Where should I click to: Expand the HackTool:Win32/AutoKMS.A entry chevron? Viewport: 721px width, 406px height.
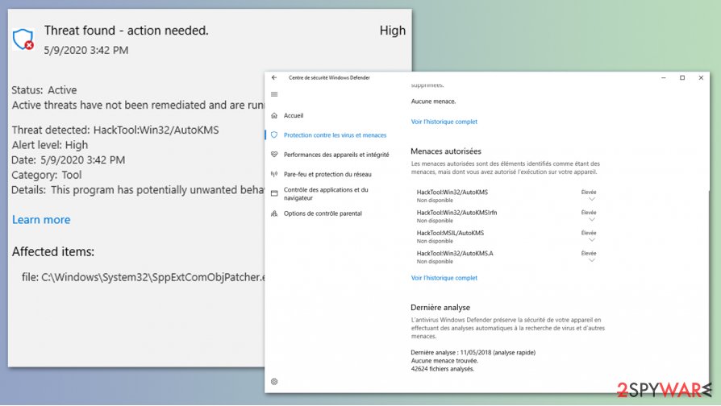(592, 260)
